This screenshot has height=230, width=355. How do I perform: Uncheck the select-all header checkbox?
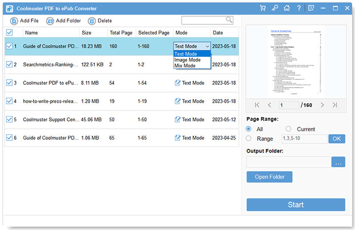pos(9,32)
